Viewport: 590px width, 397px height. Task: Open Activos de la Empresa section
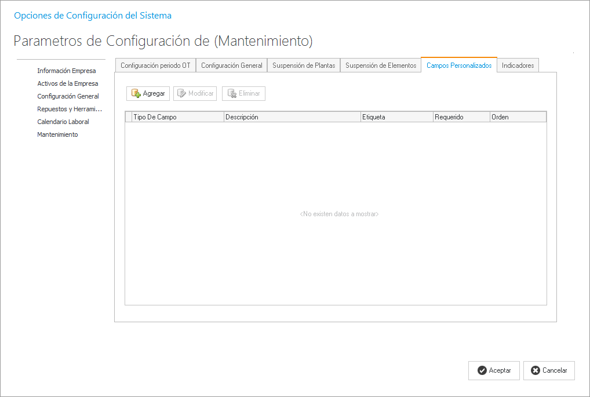68,83
